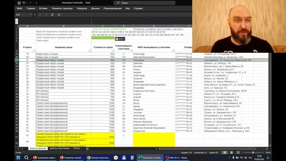Open the filter dropdown for Название приза column
286x161 pixels.
pyautogui.click(x=89, y=51)
